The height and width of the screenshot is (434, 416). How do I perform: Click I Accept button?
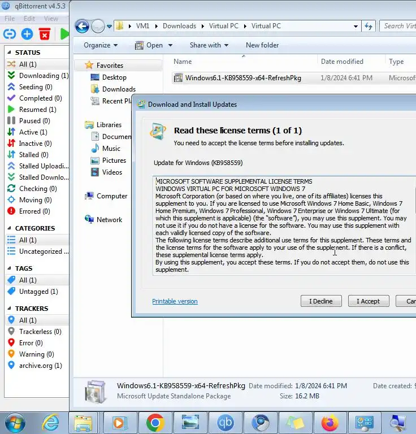[369, 301]
